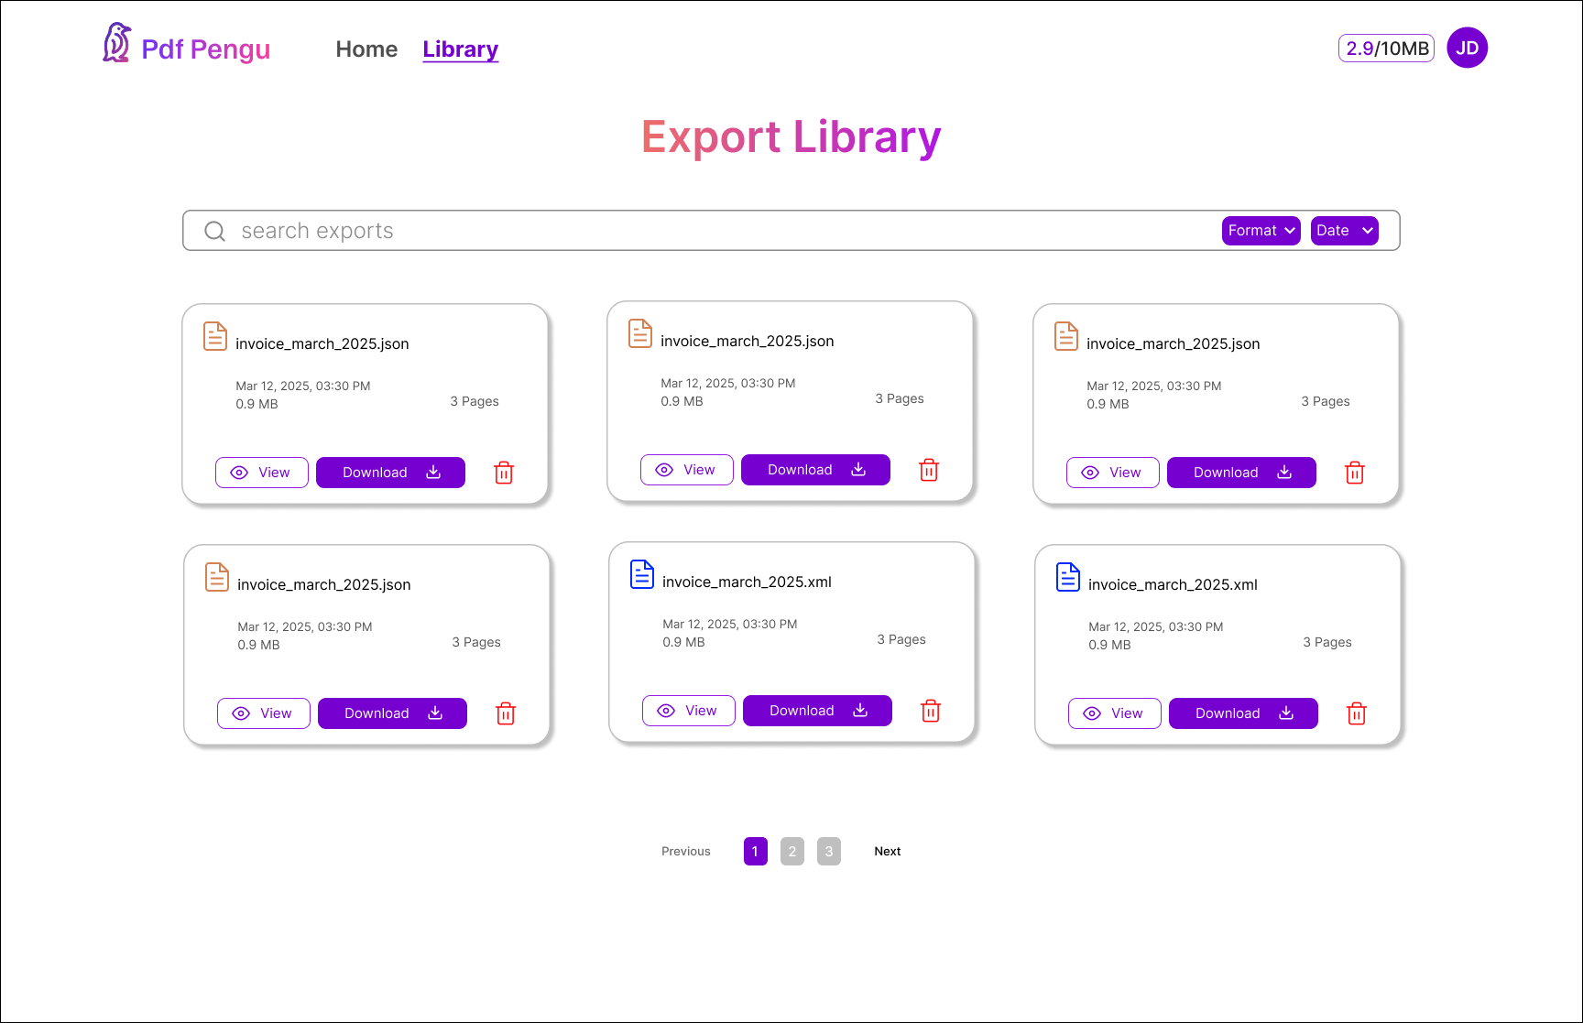The image size is (1583, 1023).
Task: Click orange file icon on top-middle json card
Action: click(639, 333)
